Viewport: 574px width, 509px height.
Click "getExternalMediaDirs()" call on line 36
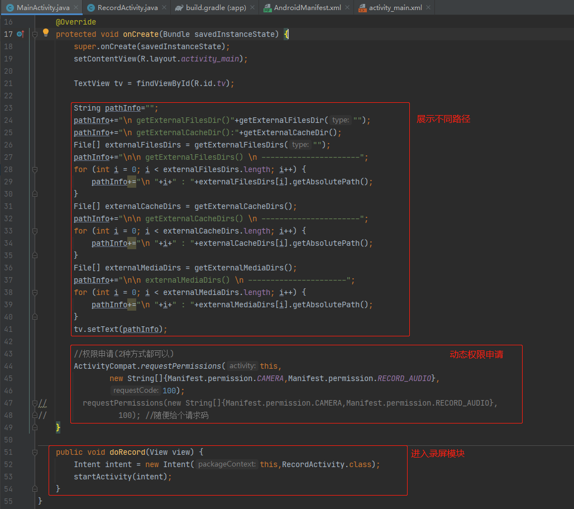[x=243, y=268]
